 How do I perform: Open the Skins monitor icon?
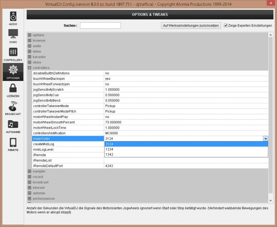(13, 34)
